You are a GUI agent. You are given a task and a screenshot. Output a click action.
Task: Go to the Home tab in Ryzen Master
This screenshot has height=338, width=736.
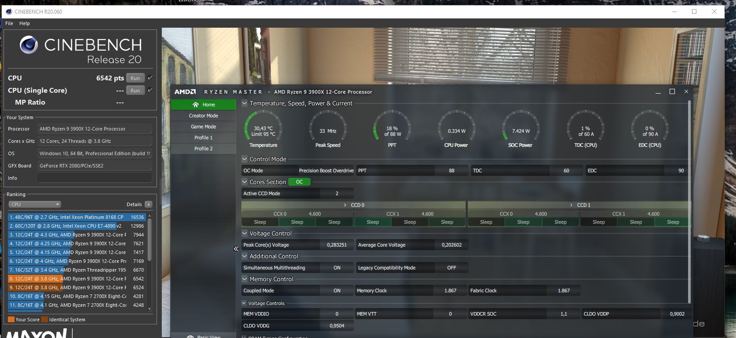[203, 105]
